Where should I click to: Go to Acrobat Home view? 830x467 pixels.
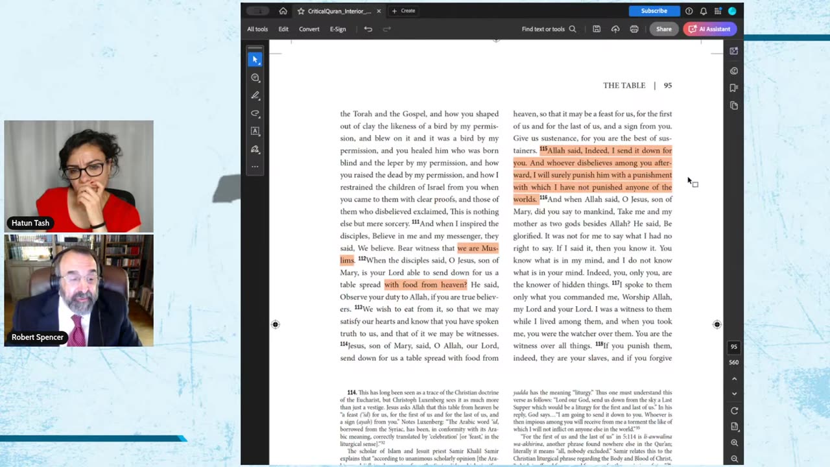click(283, 11)
